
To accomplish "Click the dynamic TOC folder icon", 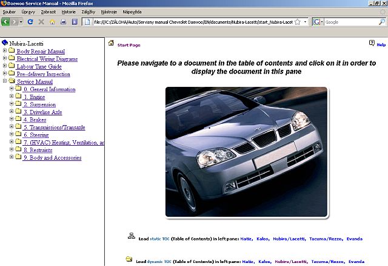I will 129,259.
